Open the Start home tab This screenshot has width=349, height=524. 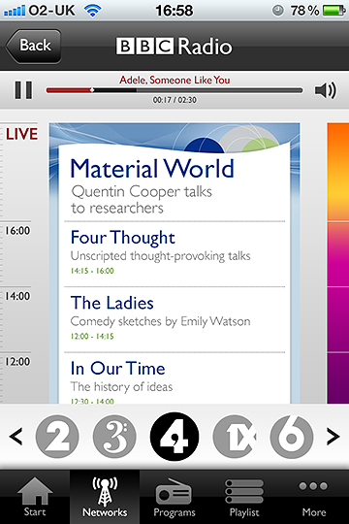tap(35, 497)
